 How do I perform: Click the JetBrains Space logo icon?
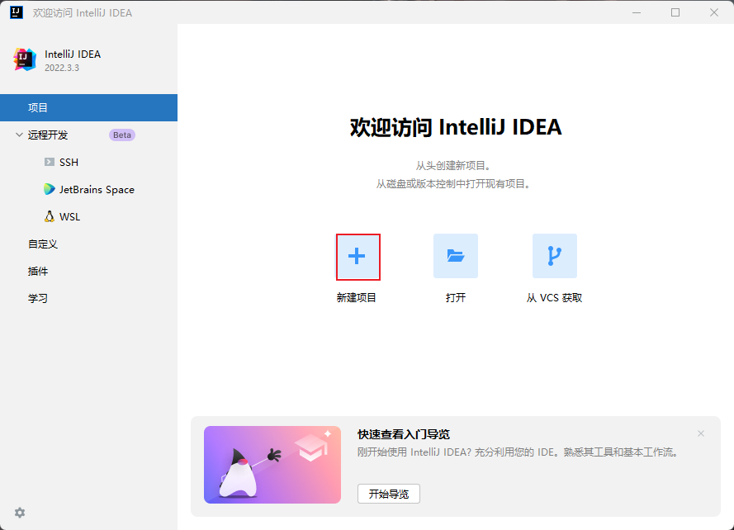pos(50,189)
